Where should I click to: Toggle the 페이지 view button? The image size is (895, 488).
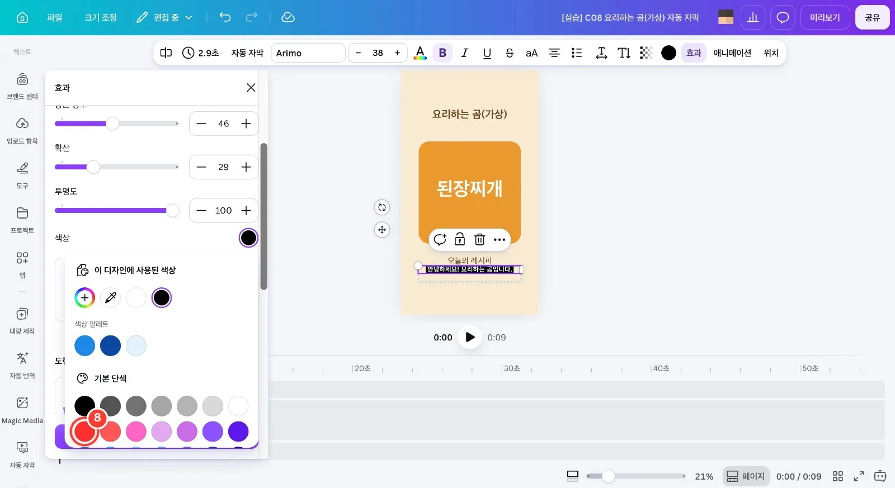click(746, 476)
